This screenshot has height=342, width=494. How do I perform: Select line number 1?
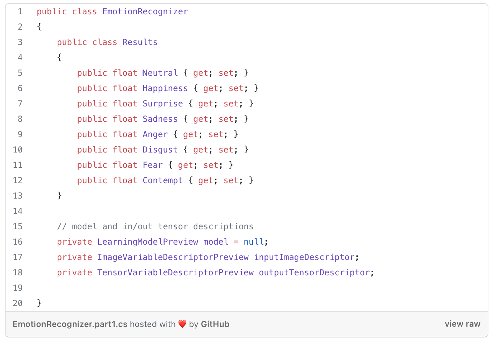(x=20, y=12)
